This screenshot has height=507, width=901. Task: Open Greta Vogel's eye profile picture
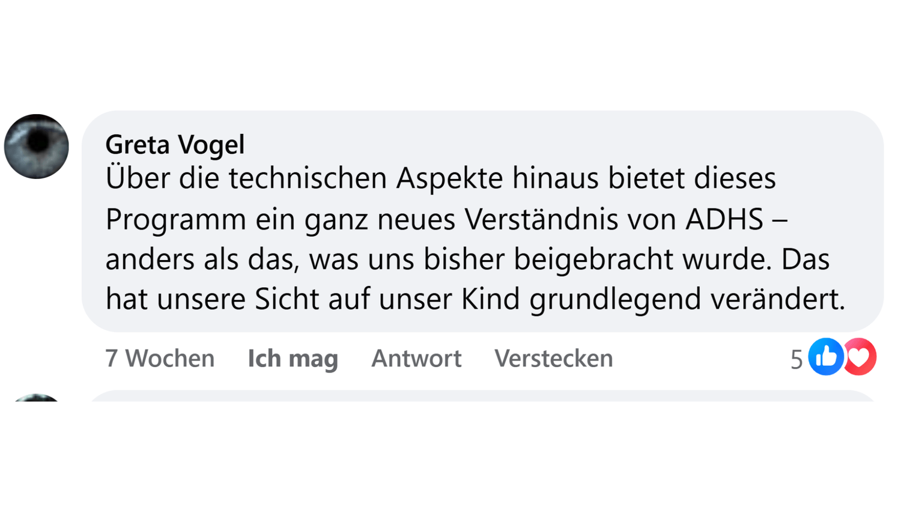pyautogui.click(x=37, y=147)
